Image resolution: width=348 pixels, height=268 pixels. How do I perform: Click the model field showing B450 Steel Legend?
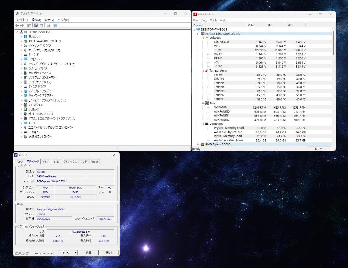point(61,176)
